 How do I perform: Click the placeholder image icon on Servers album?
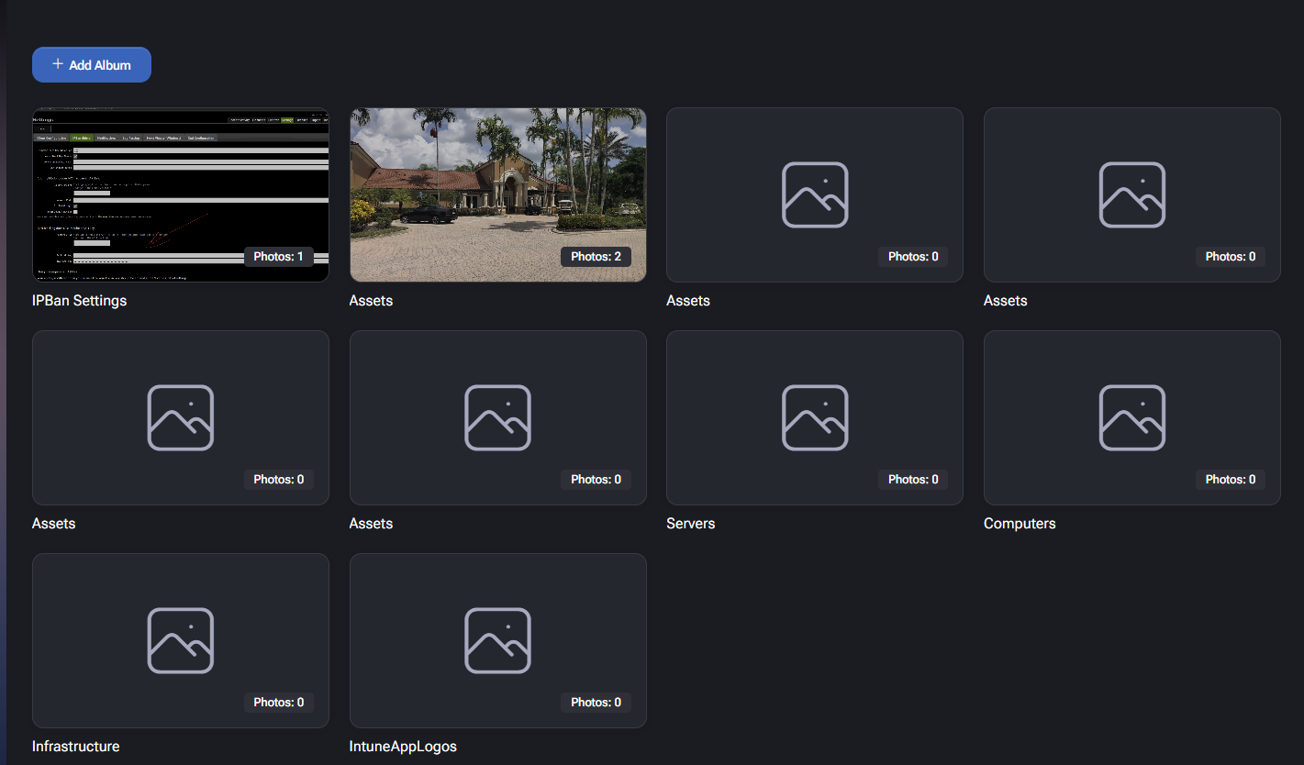(x=814, y=417)
